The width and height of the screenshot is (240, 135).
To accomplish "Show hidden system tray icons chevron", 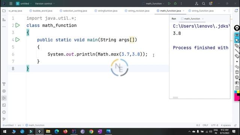I will pos(189,132).
